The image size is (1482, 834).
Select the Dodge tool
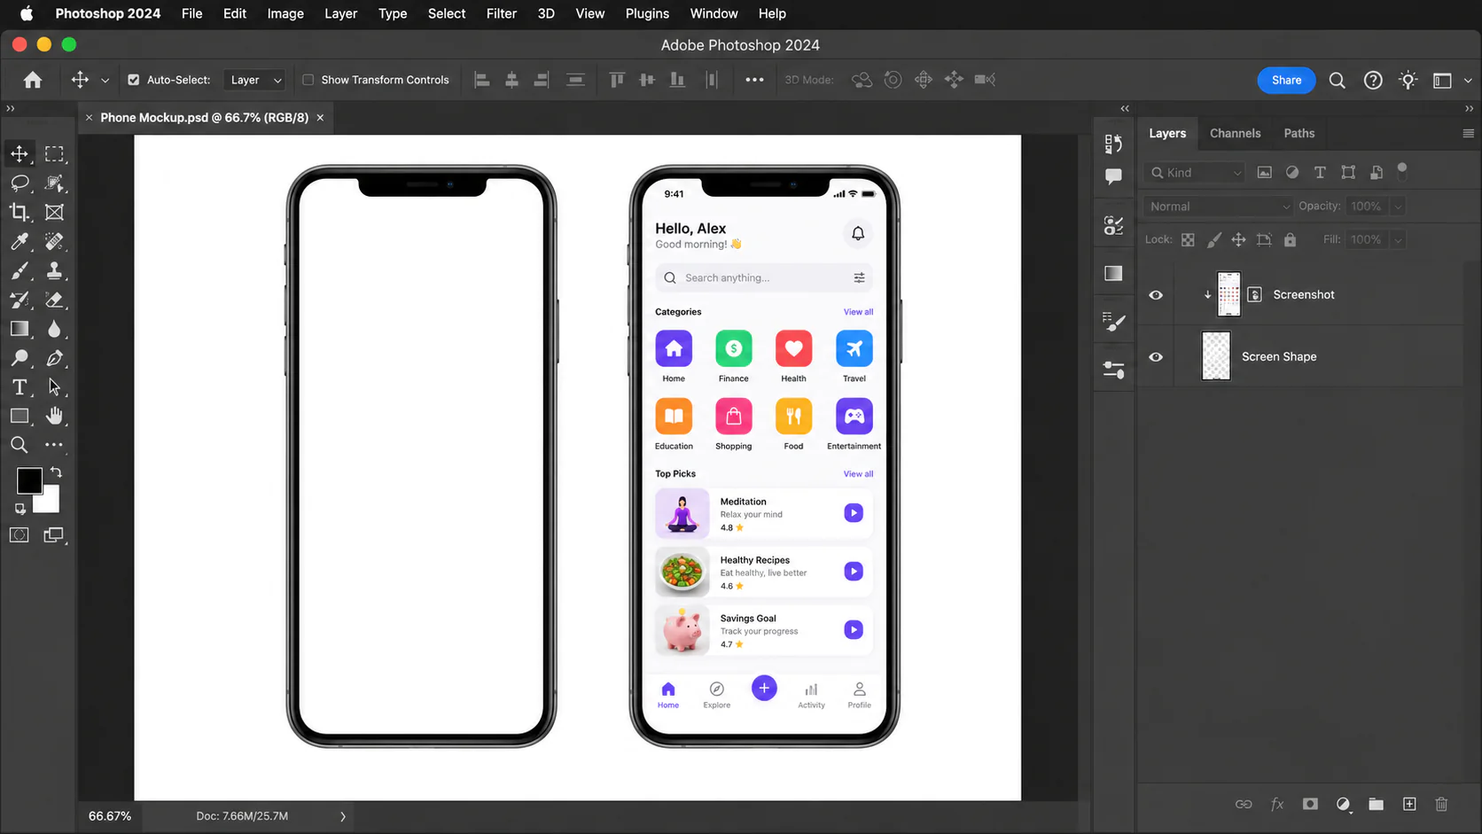click(x=19, y=358)
